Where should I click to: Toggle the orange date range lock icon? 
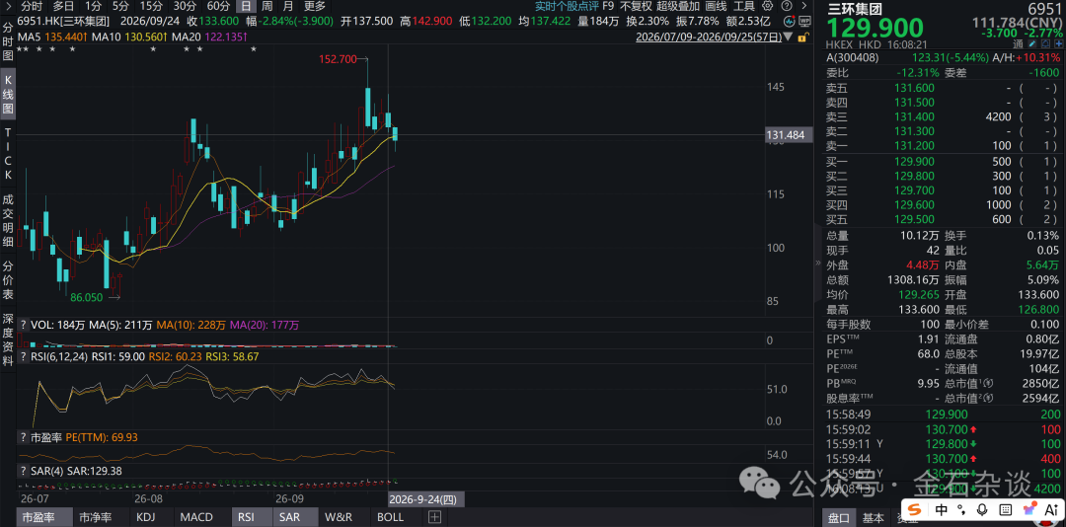[x=802, y=37]
